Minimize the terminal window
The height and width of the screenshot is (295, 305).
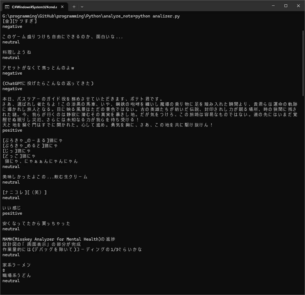(273, 6)
